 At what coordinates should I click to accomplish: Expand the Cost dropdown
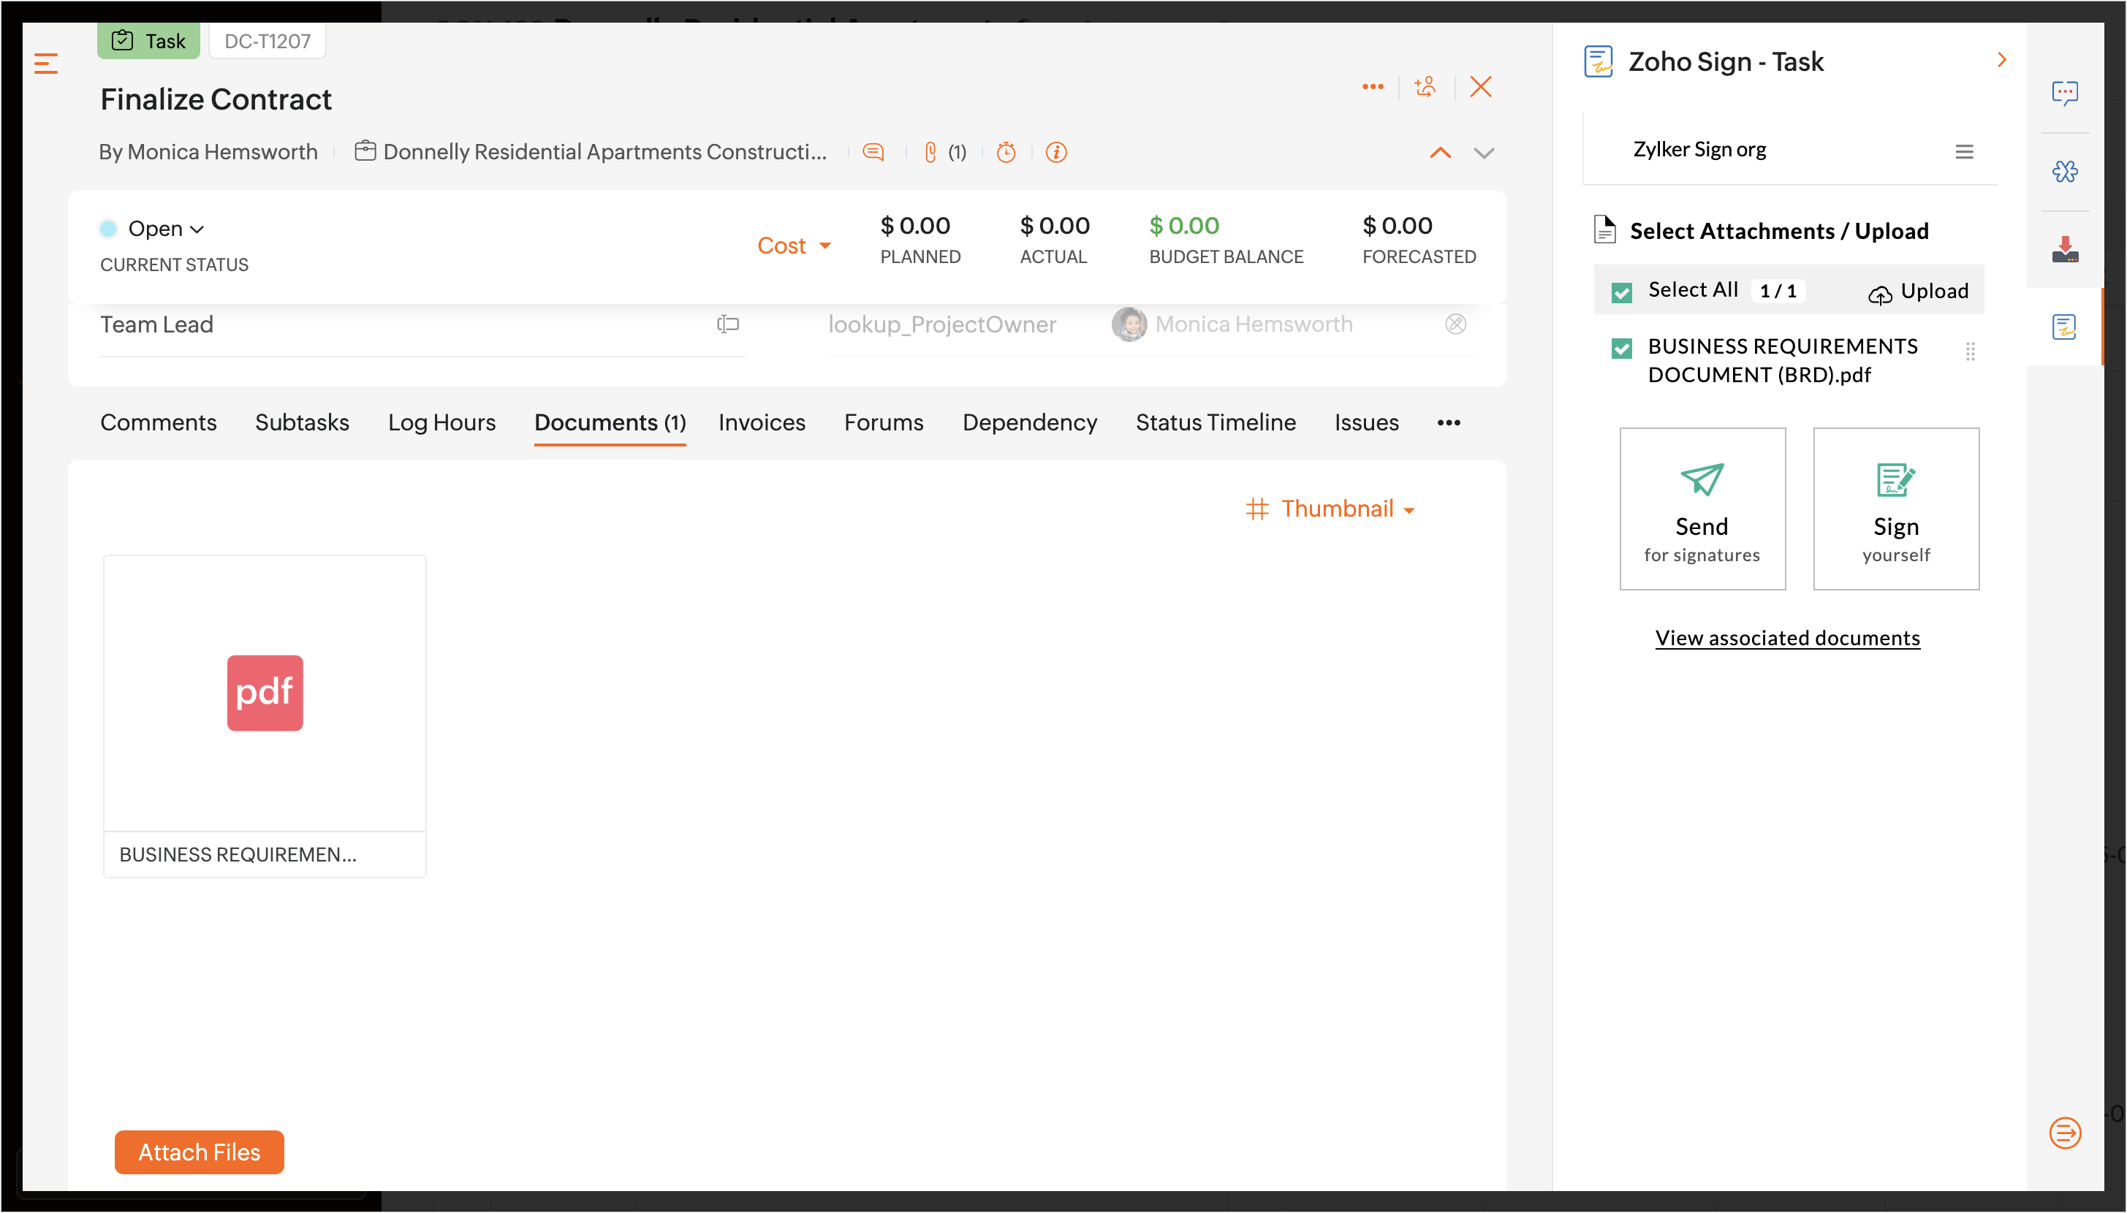[x=793, y=245]
